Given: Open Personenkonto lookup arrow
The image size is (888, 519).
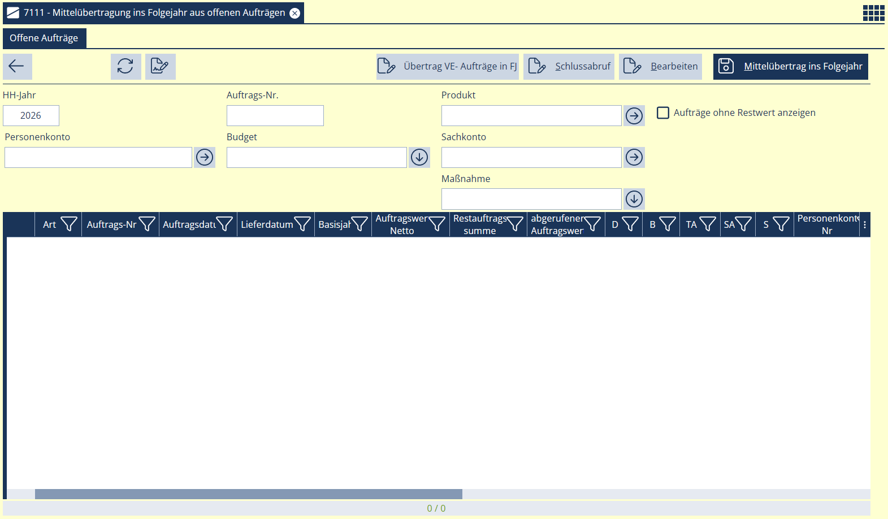Looking at the screenshot, I should [x=205, y=157].
